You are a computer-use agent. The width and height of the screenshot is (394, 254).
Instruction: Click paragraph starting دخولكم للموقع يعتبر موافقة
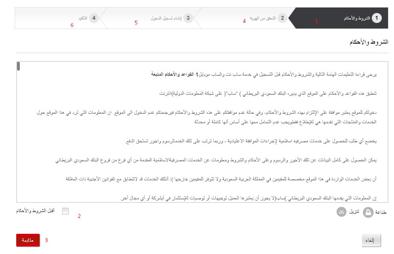click(207, 117)
